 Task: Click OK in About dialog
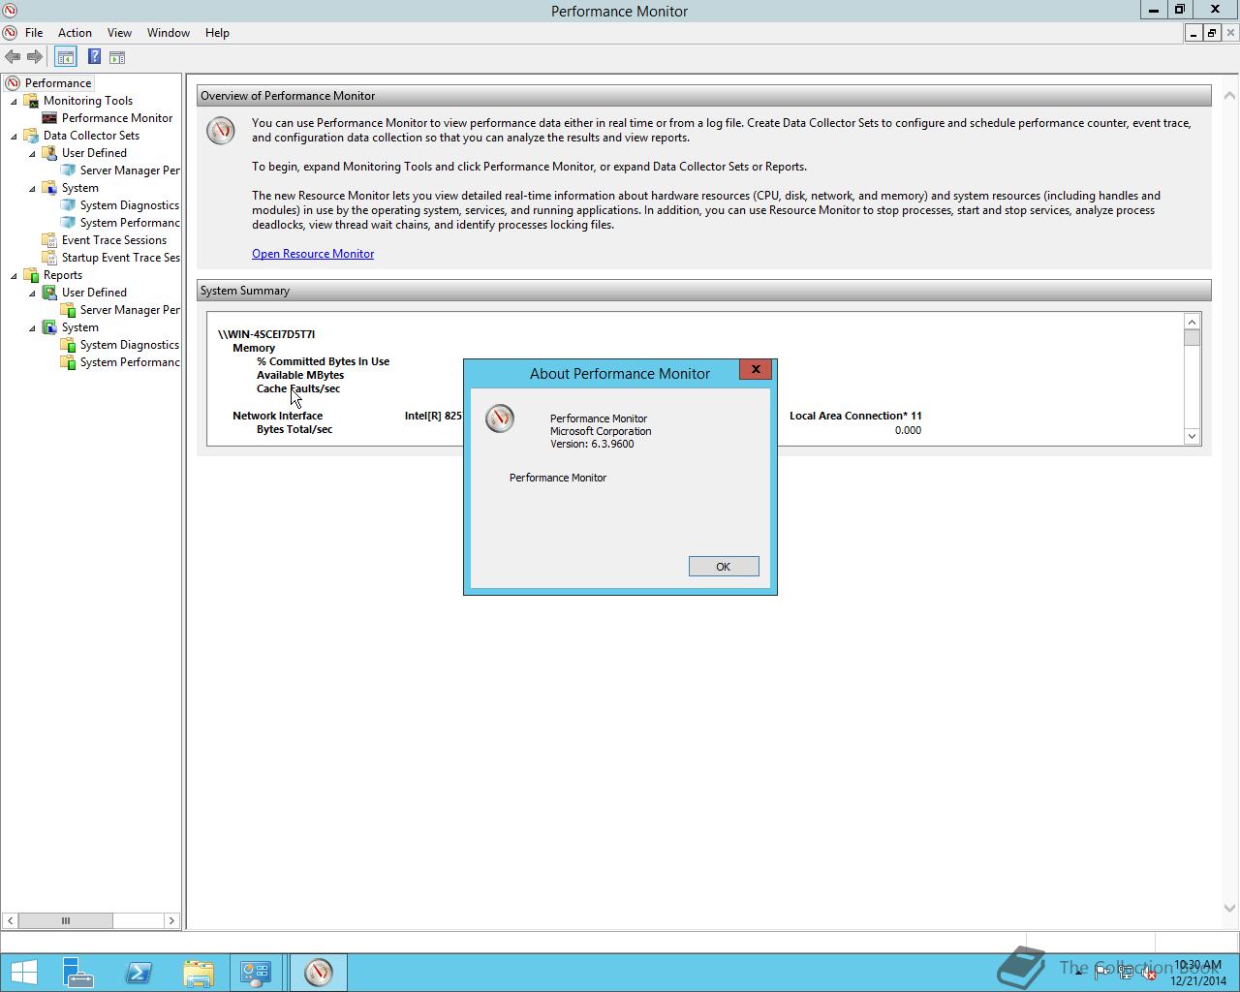724,567
